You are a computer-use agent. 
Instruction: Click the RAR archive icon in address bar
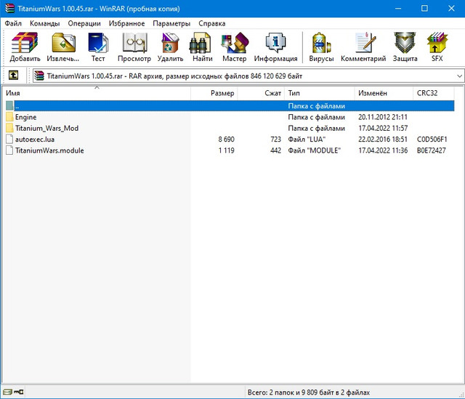39,76
